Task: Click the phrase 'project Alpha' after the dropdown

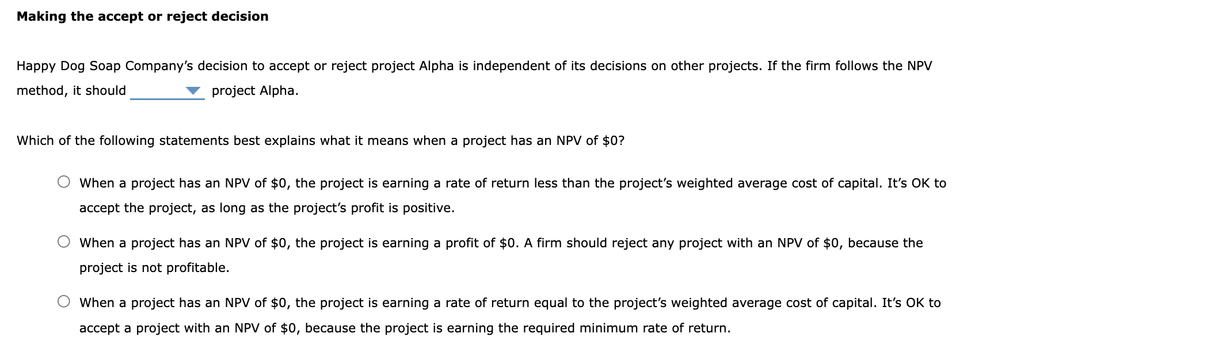Action: click(x=255, y=91)
